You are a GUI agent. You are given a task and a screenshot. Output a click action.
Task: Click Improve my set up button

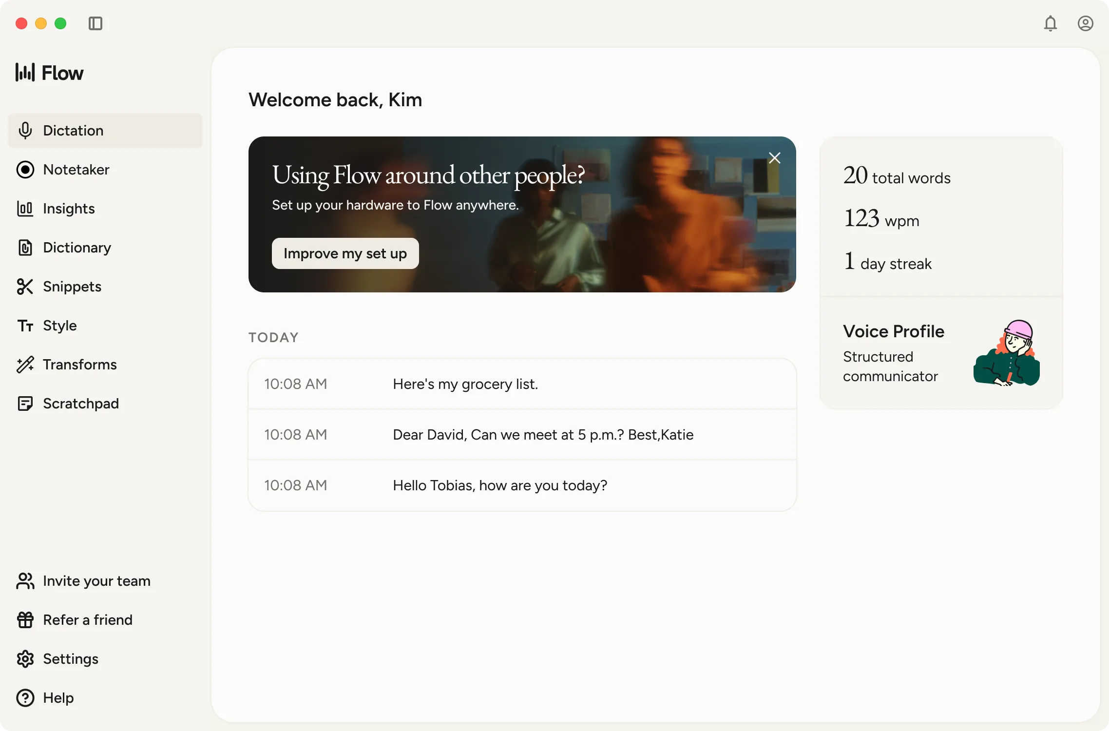(345, 253)
